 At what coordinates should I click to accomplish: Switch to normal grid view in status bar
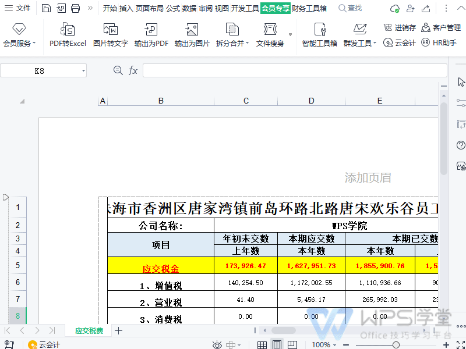(x=262, y=345)
